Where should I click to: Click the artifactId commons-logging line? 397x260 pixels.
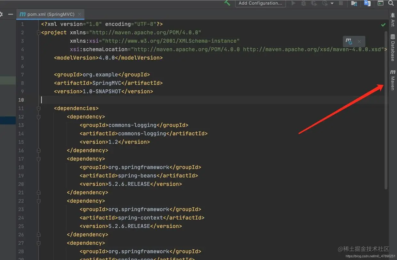pyautogui.click(x=143, y=134)
